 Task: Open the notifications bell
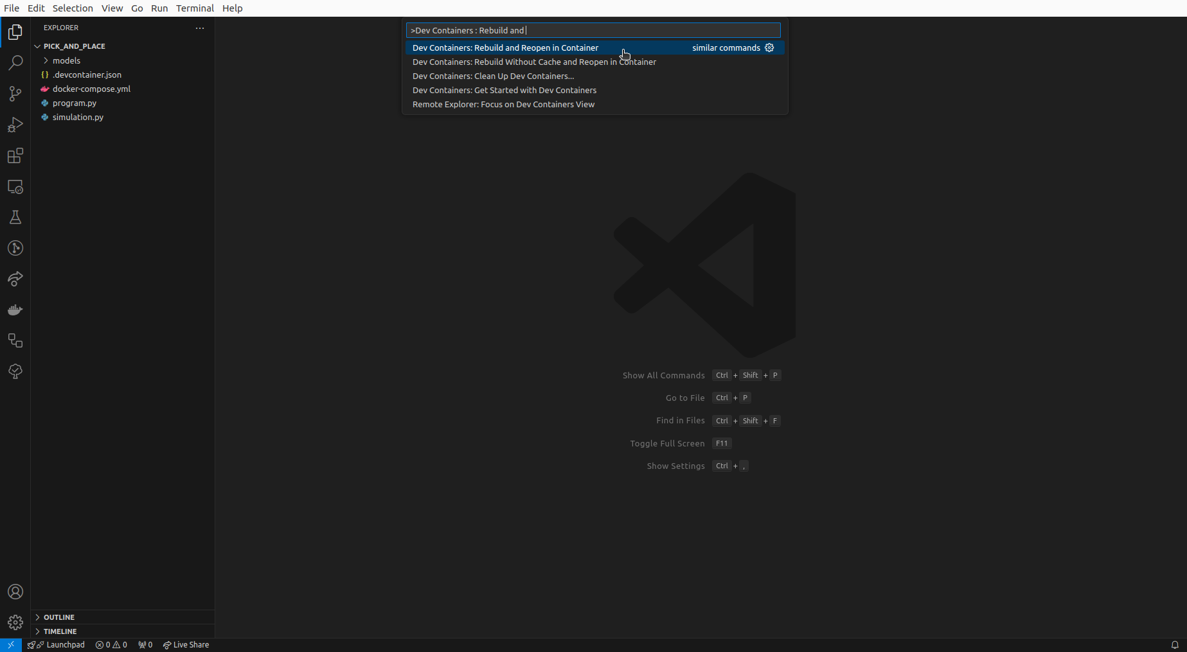point(1175,645)
